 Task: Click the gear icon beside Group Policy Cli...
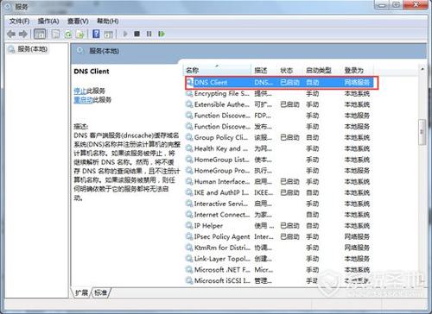189,137
